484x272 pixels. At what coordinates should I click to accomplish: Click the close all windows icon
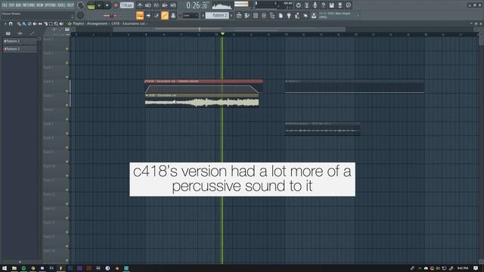(306, 15)
